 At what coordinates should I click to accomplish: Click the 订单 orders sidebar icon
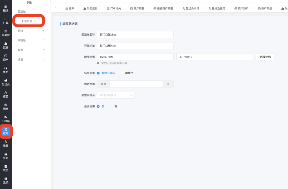point(6,21)
